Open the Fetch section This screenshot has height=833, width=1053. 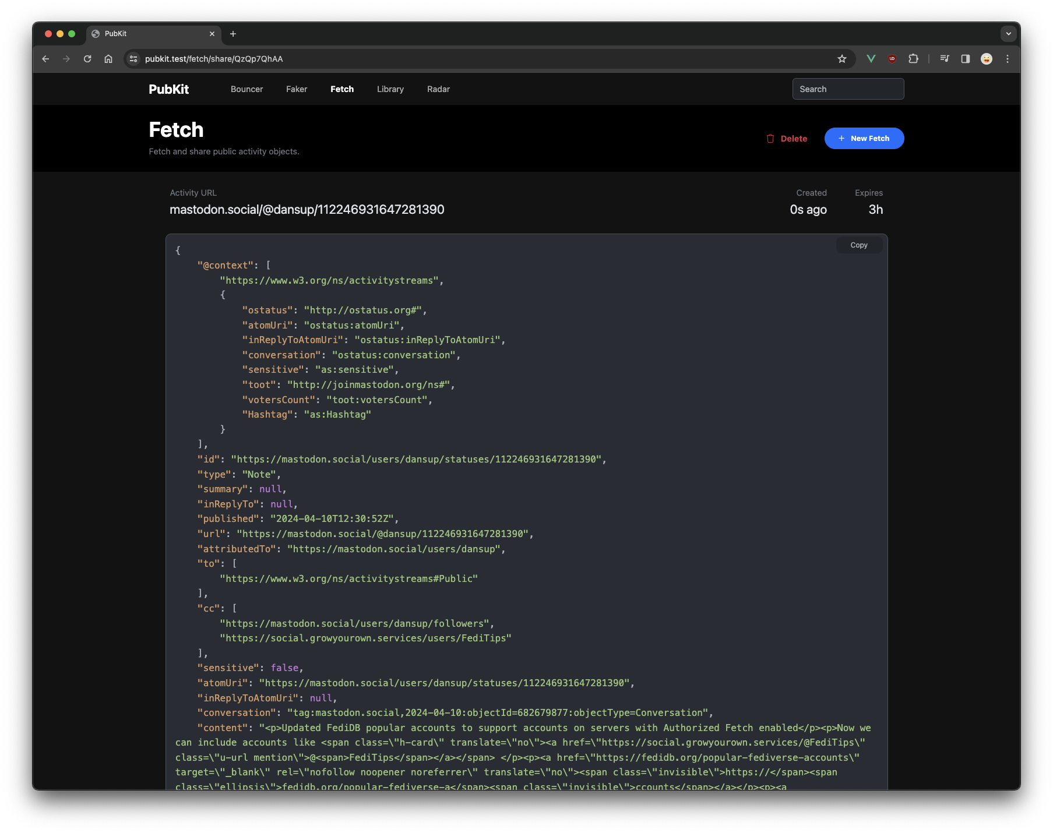point(342,89)
